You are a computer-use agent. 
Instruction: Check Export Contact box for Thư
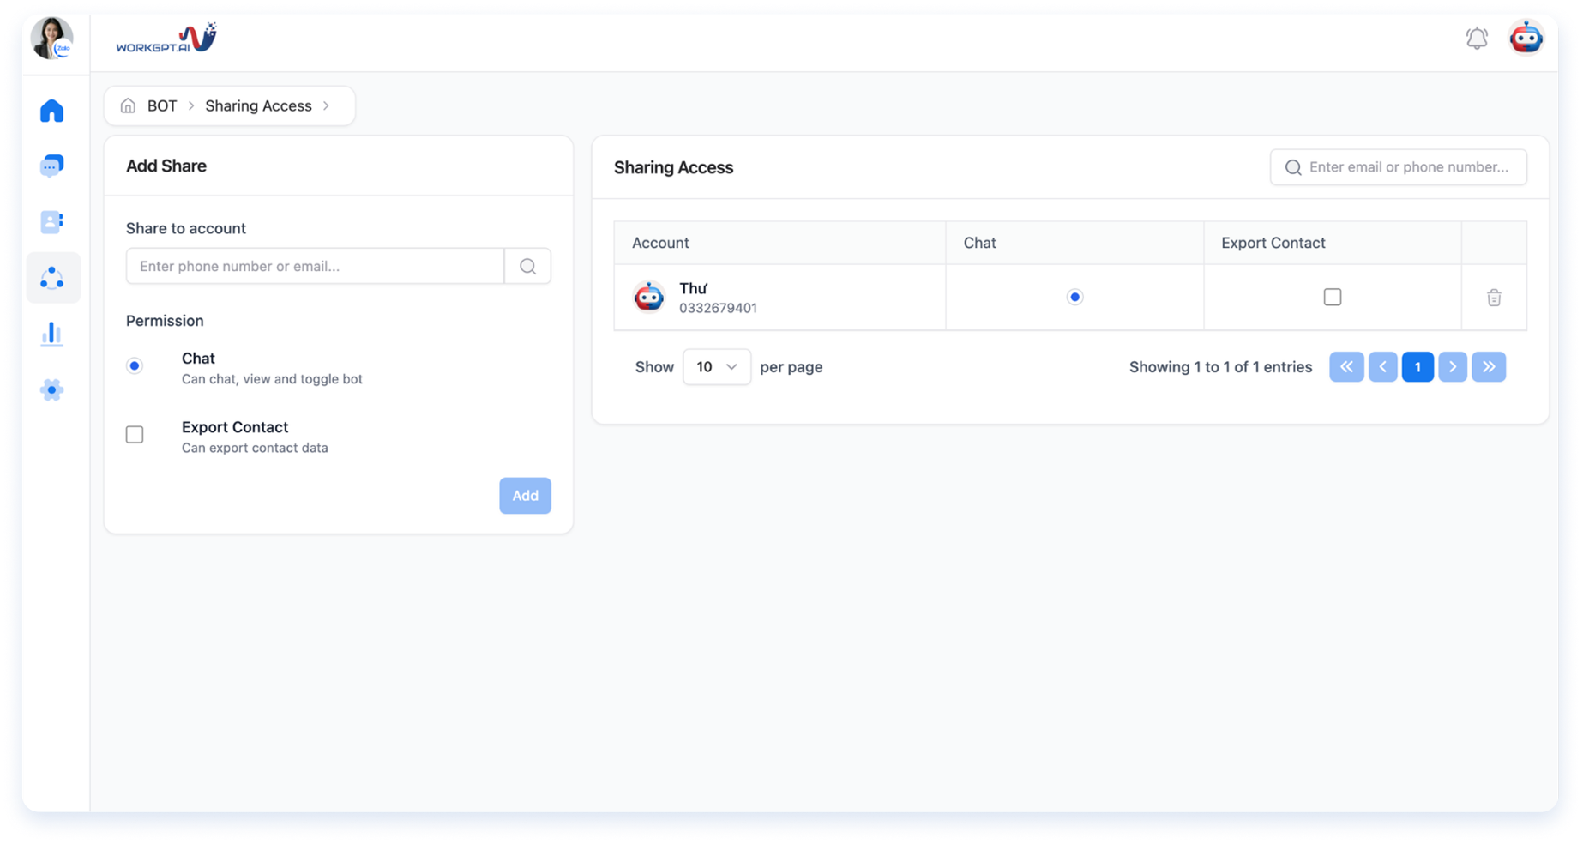(x=1333, y=297)
